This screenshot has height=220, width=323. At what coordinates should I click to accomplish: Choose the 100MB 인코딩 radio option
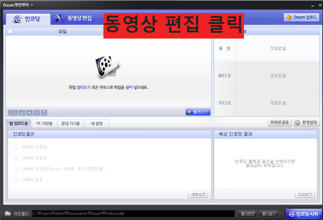click(x=16, y=169)
